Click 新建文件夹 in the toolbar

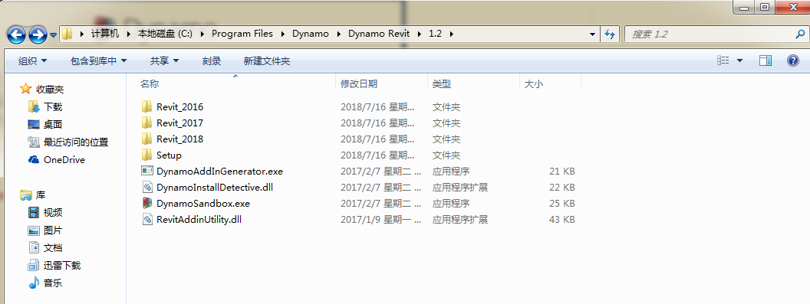tap(267, 61)
